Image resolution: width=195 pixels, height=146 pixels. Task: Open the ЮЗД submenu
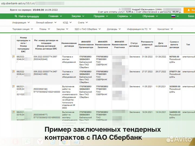(x=67, y=23)
